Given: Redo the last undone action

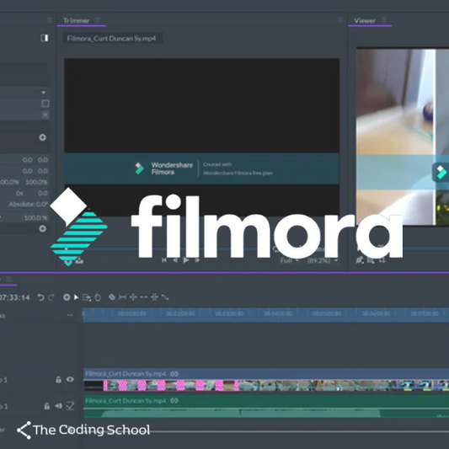Looking at the screenshot, I should (51, 297).
